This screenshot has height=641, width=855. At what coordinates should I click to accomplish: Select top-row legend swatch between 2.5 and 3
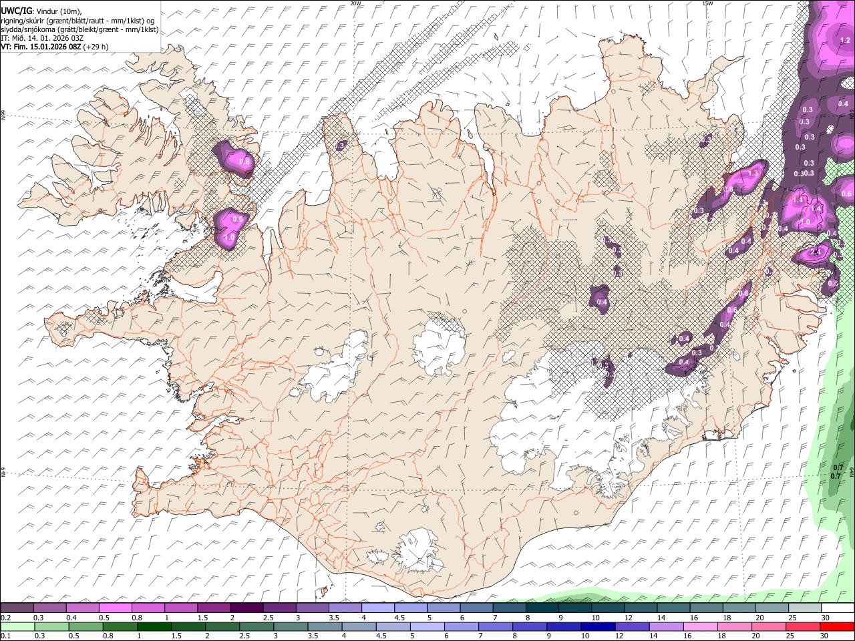click(279, 608)
